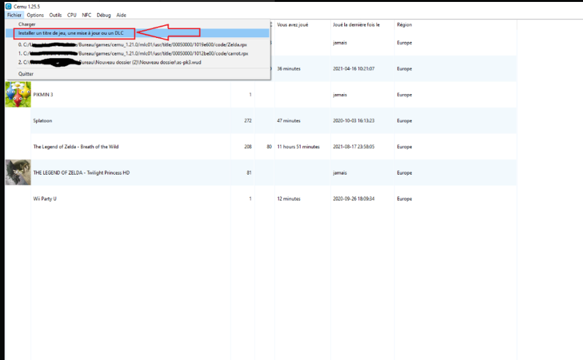The width and height of the screenshot is (583, 360).
Task: Open the NFC menu
Action: click(x=86, y=15)
